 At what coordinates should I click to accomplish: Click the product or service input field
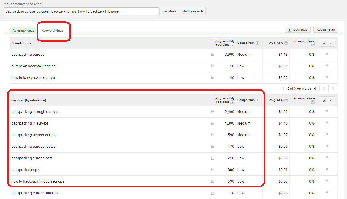pos(81,11)
